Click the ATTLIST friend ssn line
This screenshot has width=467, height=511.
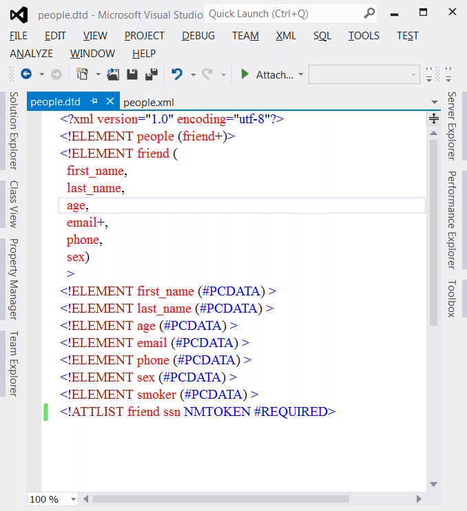pos(198,412)
